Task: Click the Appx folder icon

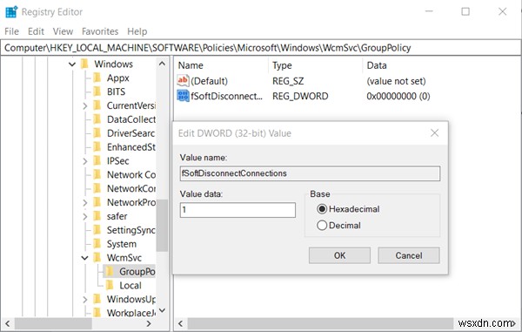Action: point(97,78)
